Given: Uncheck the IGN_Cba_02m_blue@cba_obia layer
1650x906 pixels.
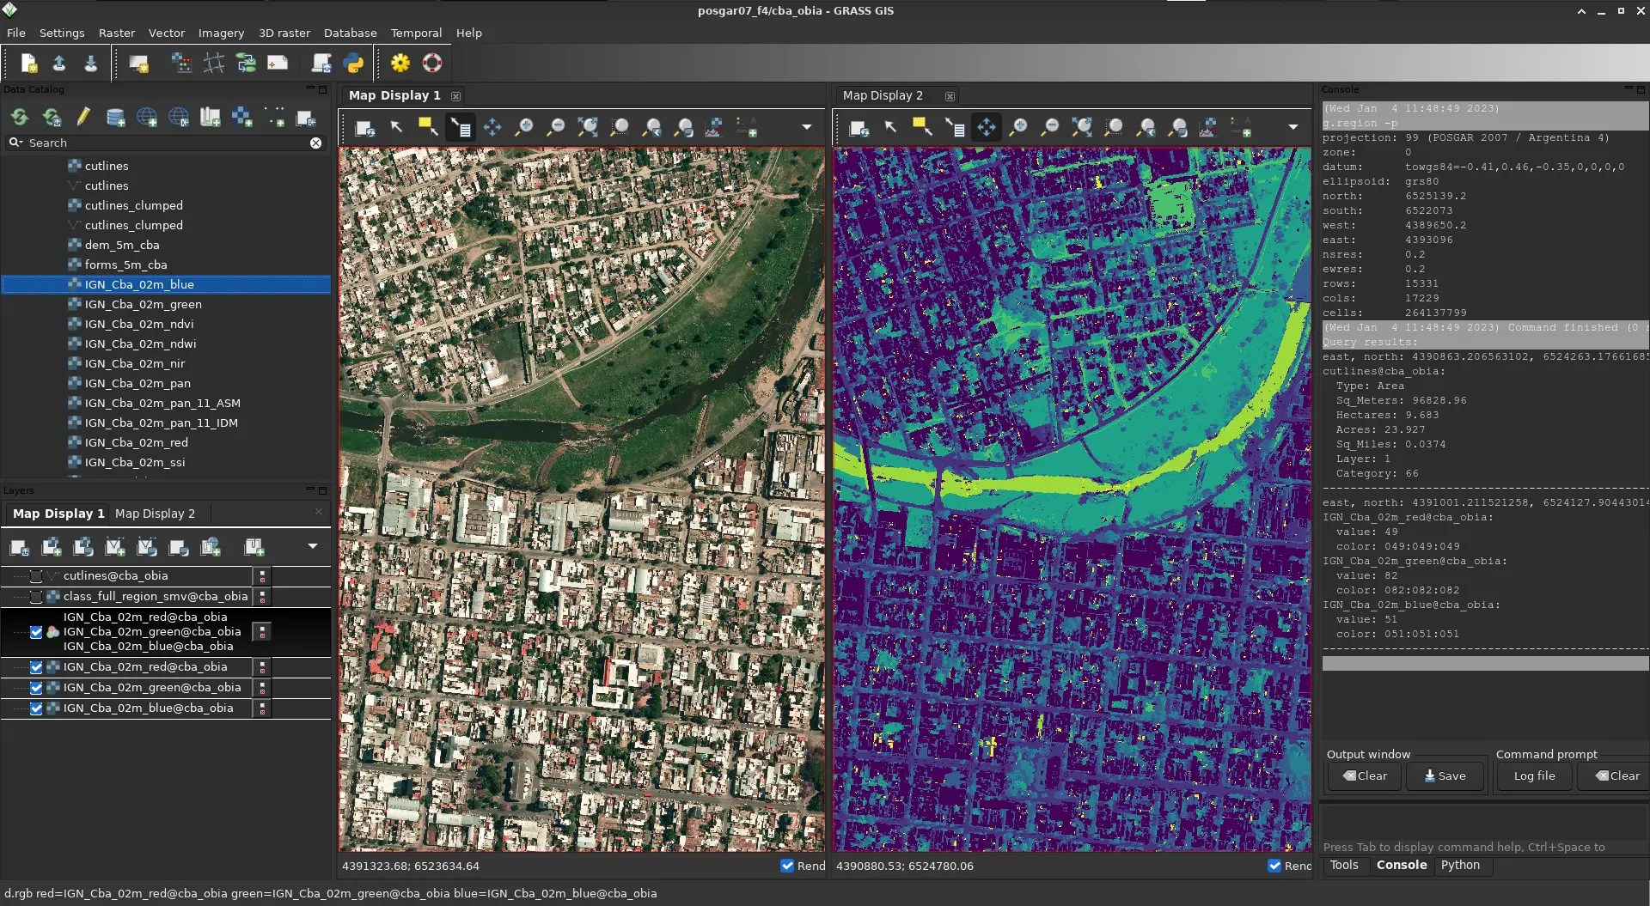Looking at the screenshot, I should (x=36, y=708).
